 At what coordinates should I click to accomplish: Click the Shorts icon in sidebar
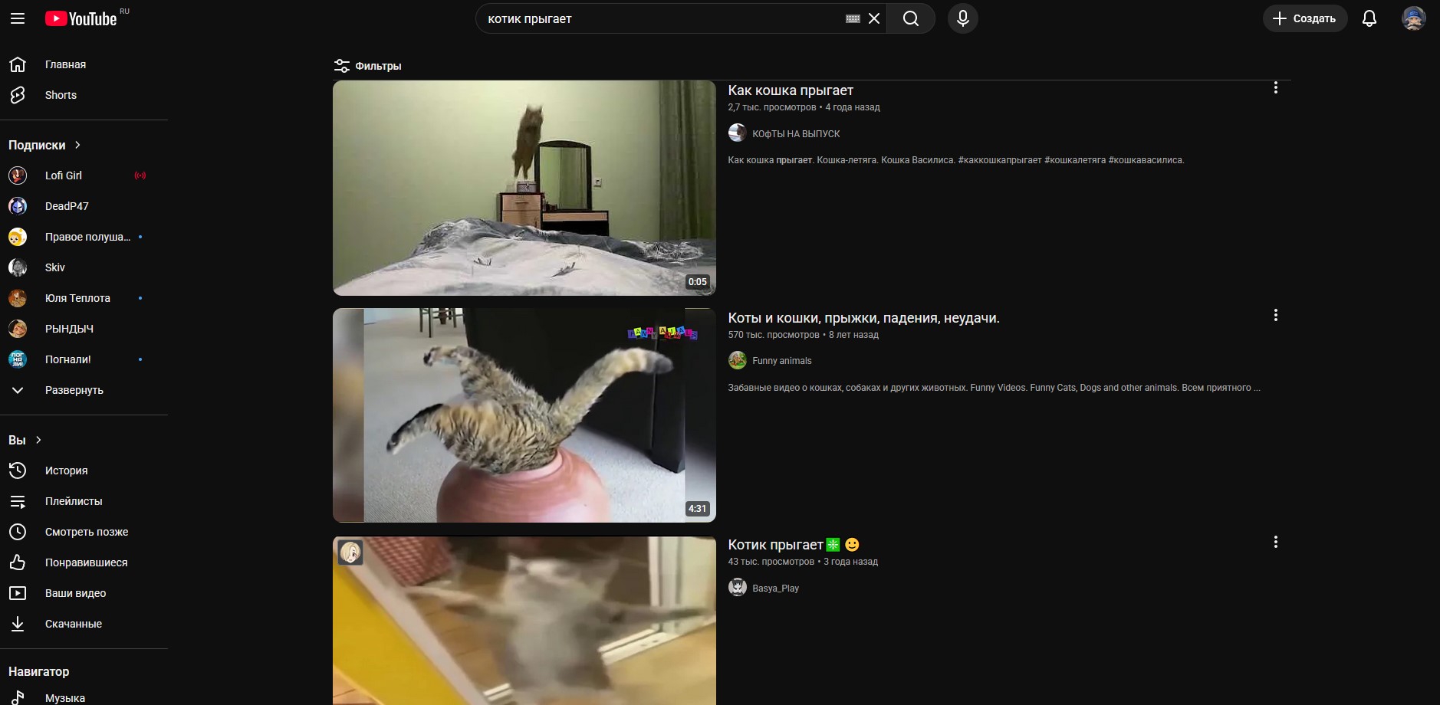(18, 95)
